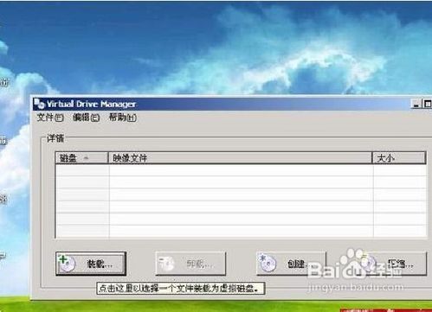Screen dimensions: 432x312
Task: Sort by the 磁盘 column header
Action: click(81, 158)
